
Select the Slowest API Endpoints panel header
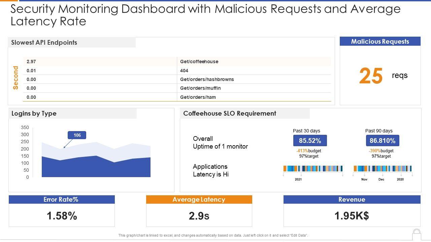[72, 42]
